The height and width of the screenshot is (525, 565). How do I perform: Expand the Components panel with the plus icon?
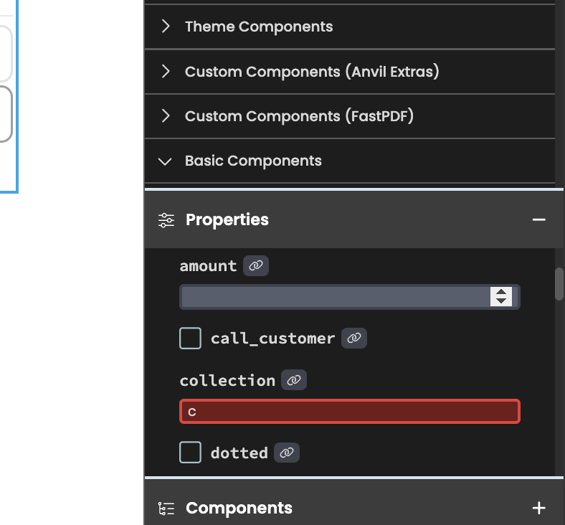coord(539,508)
